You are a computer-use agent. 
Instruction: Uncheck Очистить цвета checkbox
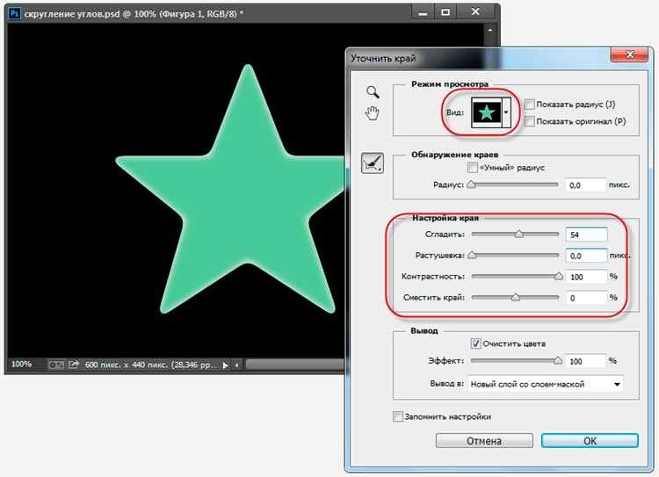click(x=475, y=343)
